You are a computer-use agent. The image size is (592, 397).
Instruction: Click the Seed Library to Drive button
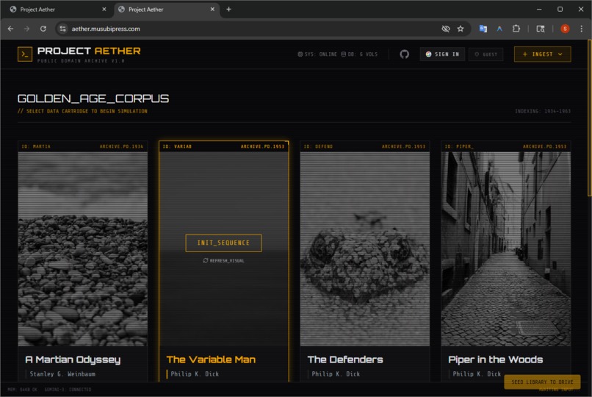(542, 382)
